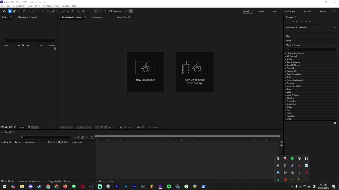The height and width of the screenshot is (190, 339).
Task: Click the New Composition icon in Project panel footer
Action: click(11, 127)
